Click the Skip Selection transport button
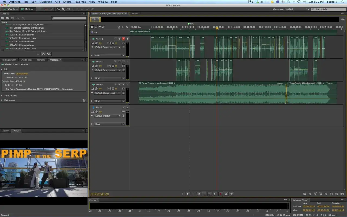The image size is (347, 217). point(231,194)
